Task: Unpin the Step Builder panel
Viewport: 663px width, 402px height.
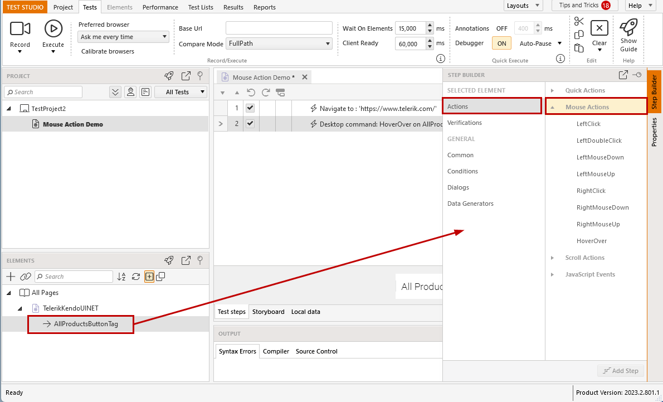Action: pyautogui.click(x=637, y=75)
